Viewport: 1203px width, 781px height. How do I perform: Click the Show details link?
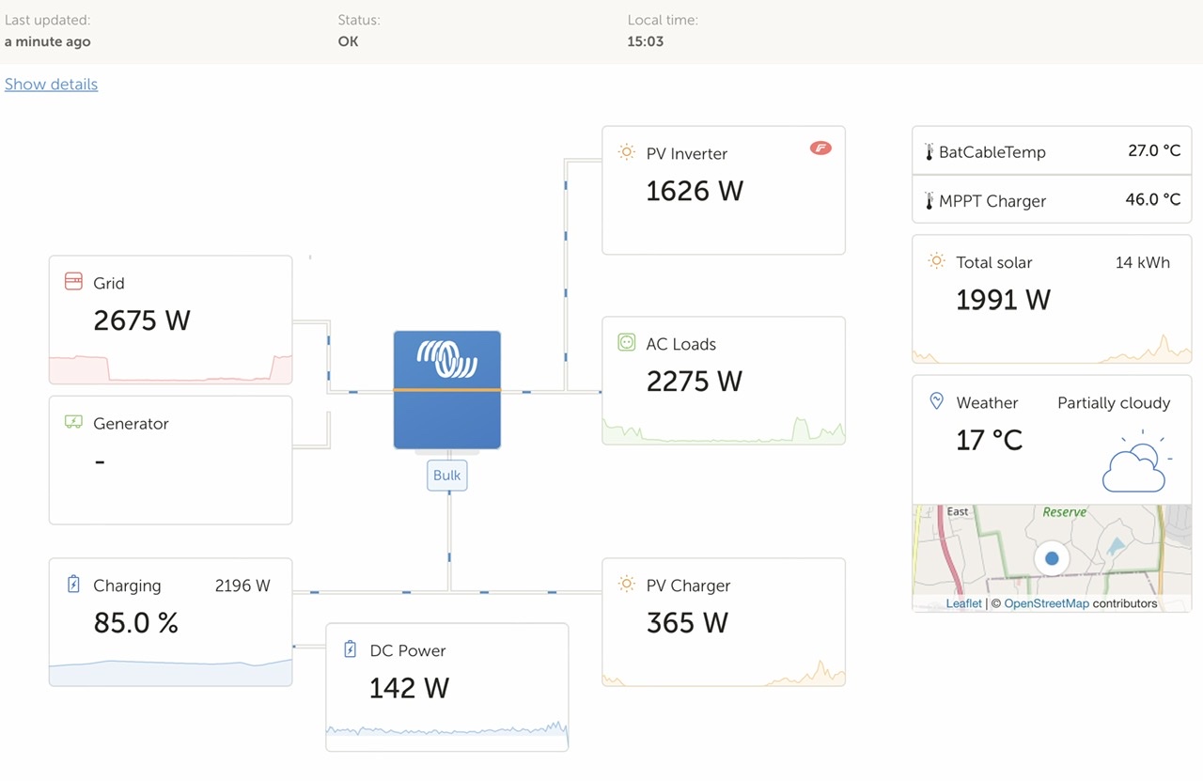click(x=51, y=84)
